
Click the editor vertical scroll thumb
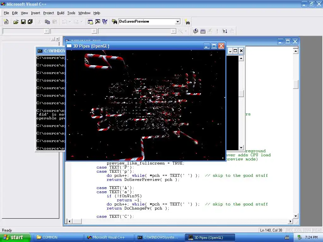tap(296, 84)
